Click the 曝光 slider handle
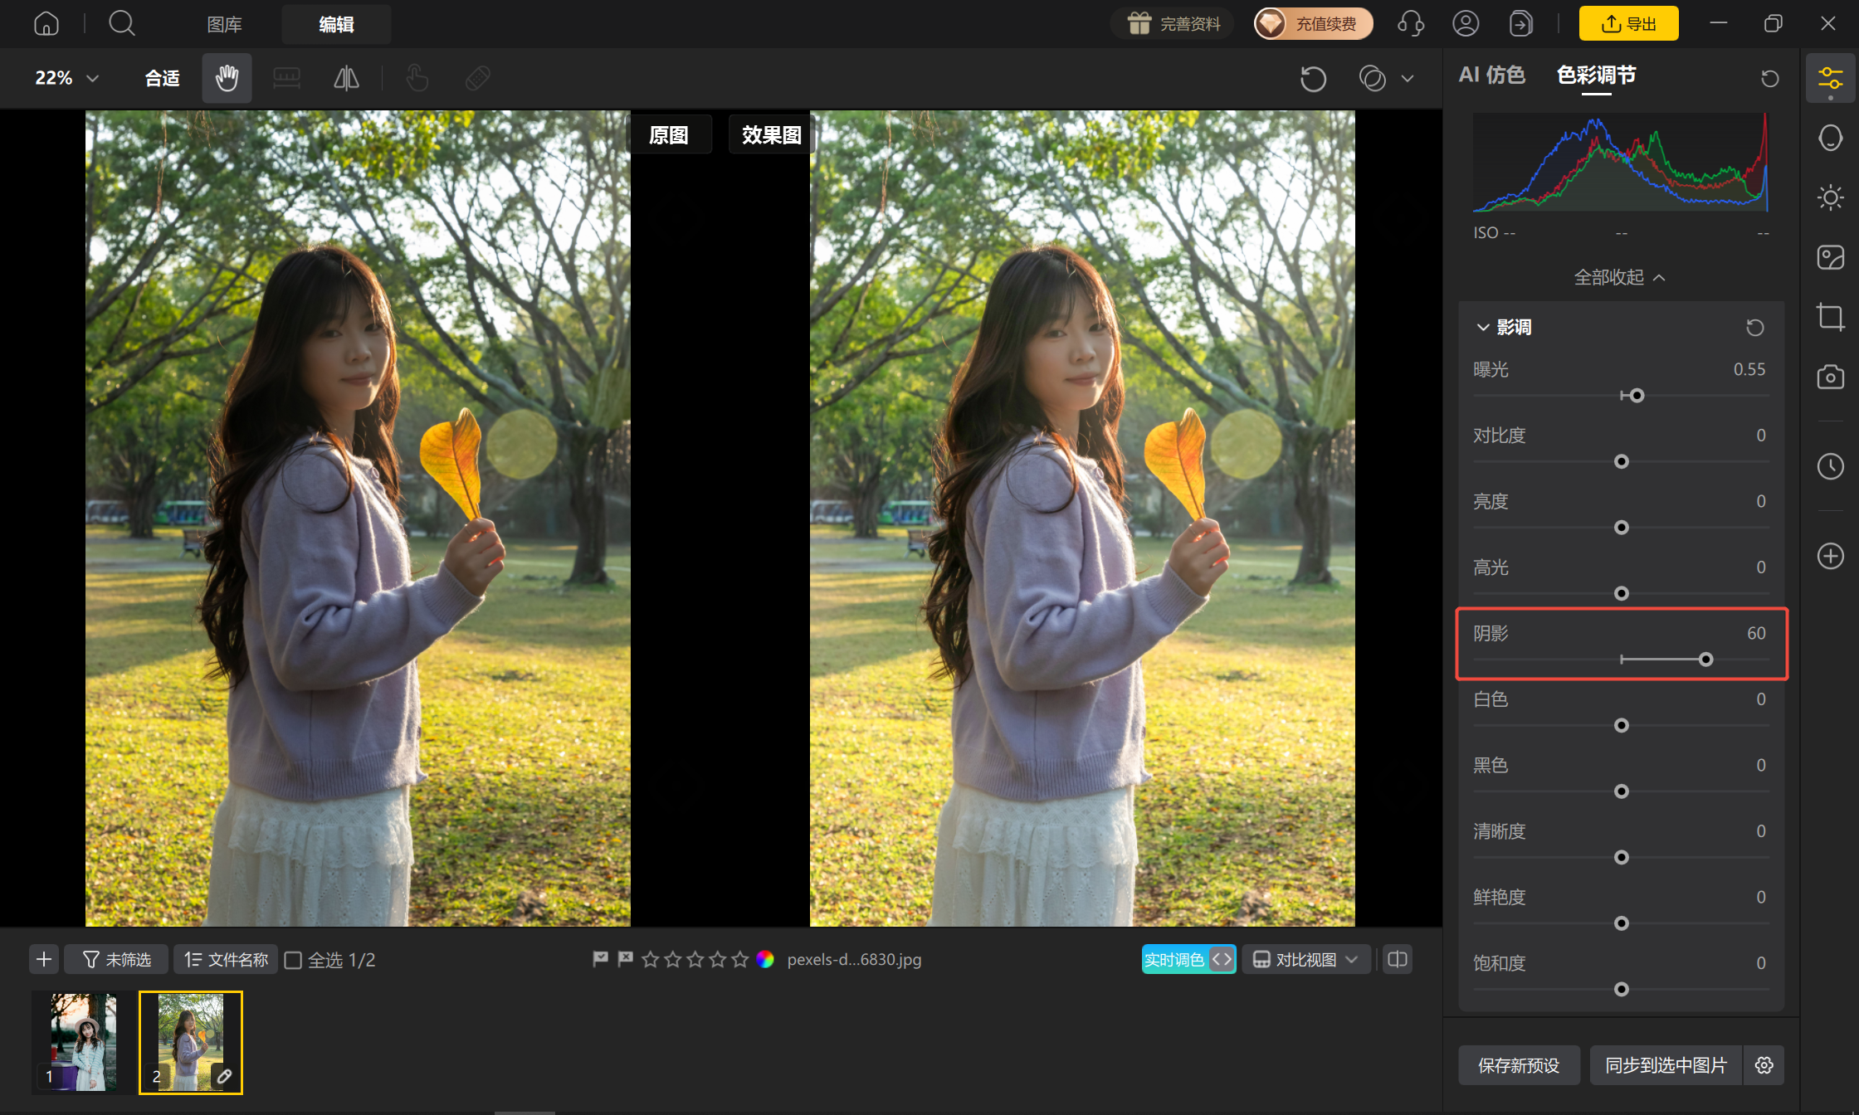1859x1115 pixels. 1637,396
